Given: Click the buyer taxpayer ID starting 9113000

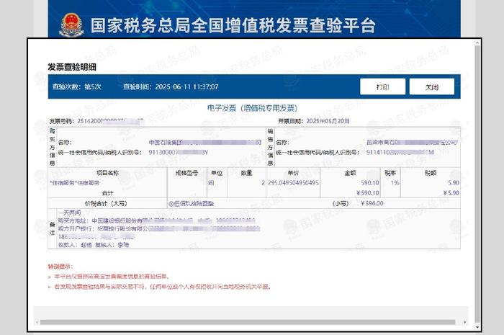Looking at the screenshot, I should pyautogui.click(x=178, y=153).
